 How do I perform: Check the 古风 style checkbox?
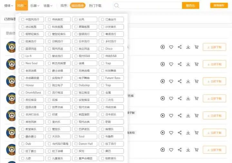pyautogui.click(x=76, y=19)
